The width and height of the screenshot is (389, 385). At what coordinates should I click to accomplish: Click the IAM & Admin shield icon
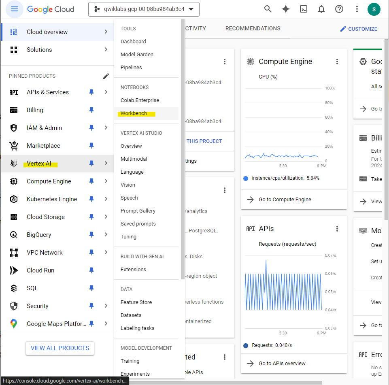coord(14,128)
